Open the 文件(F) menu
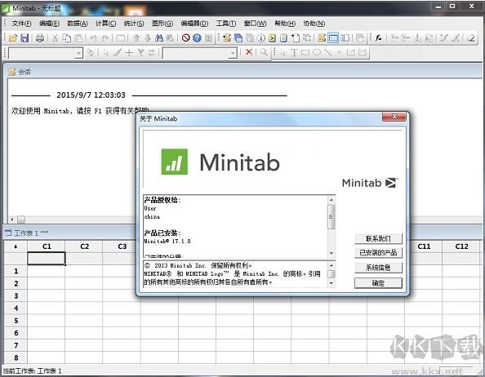This screenshot has height=377, width=485. (21, 24)
